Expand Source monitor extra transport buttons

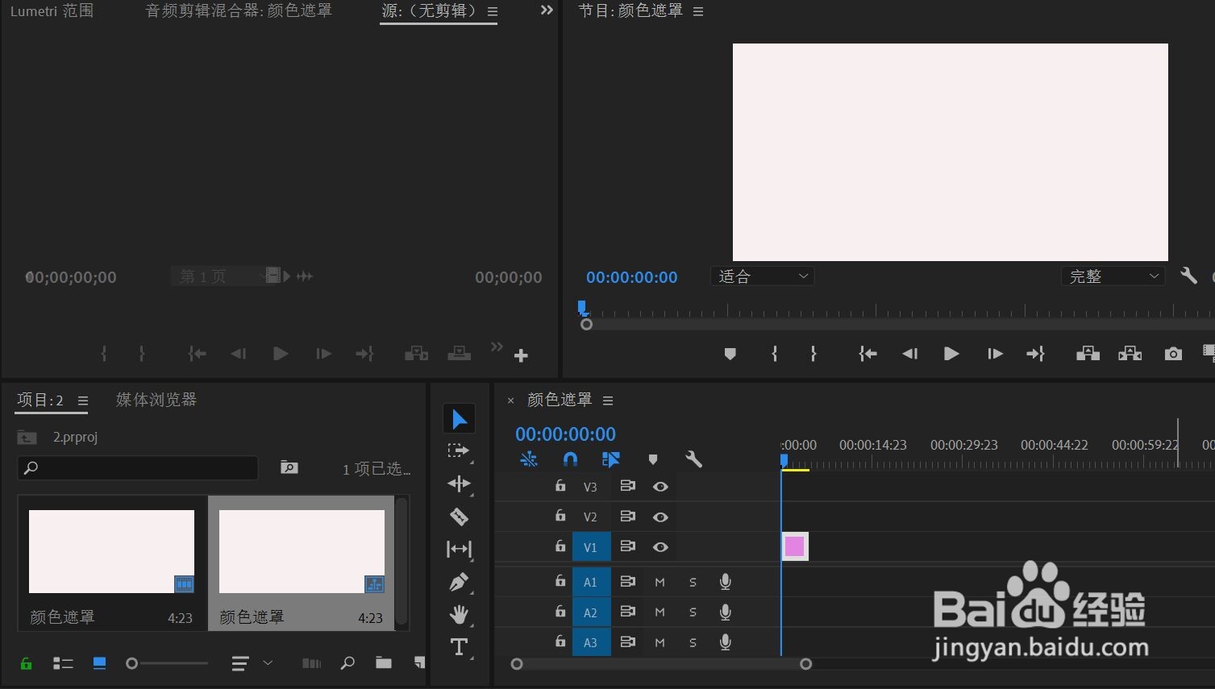[497, 347]
